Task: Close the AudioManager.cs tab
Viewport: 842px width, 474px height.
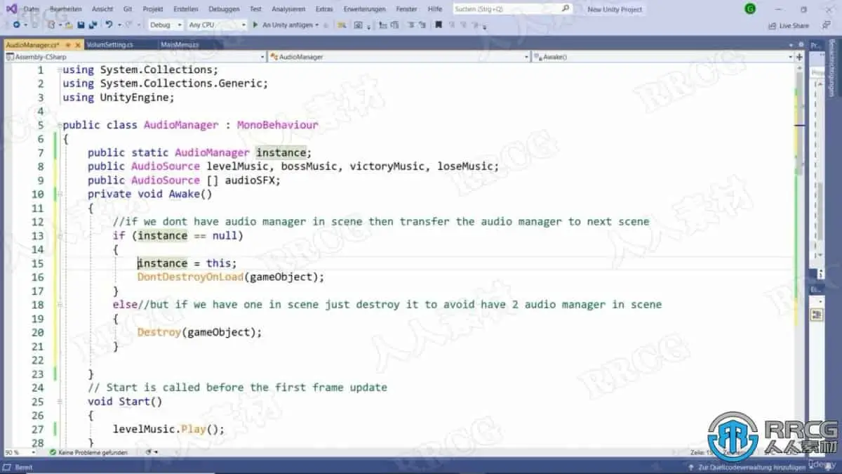Action: pyautogui.click(x=78, y=44)
